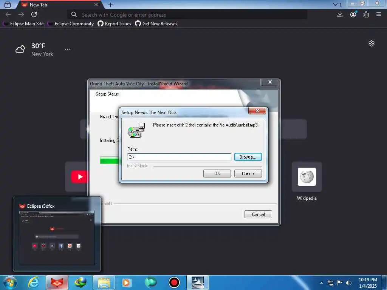Open media player taskbar icon
The image size is (387, 290).
pyautogui.click(x=127, y=282)
